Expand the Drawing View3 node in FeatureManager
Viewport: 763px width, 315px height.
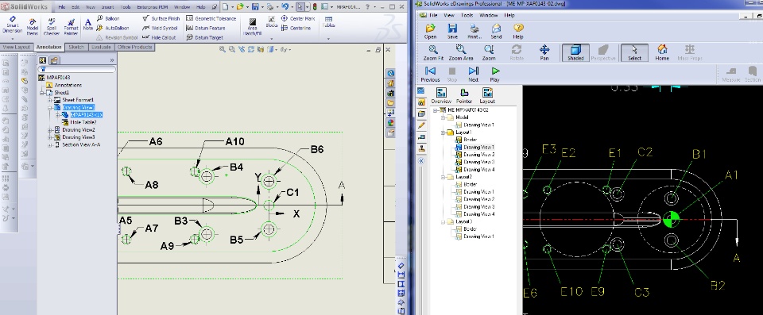coord(50,137)
